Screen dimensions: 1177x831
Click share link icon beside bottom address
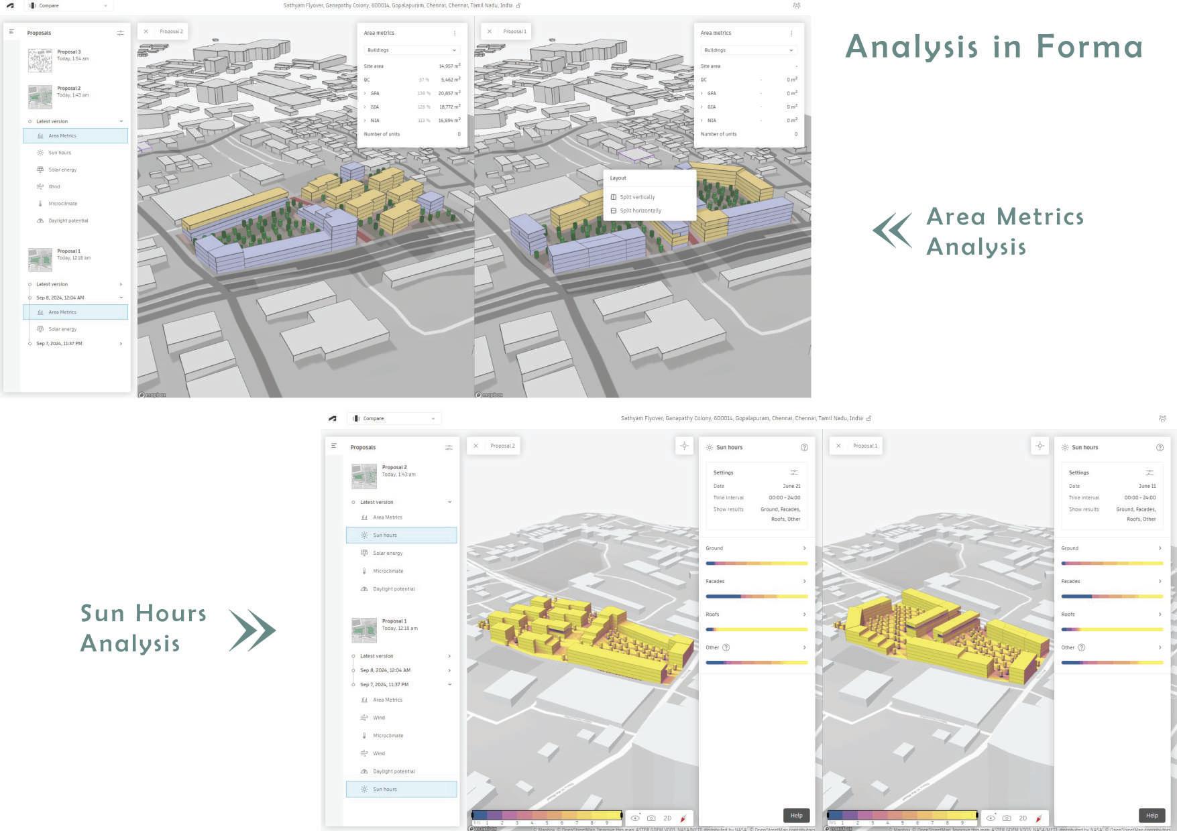coord(869,418)
